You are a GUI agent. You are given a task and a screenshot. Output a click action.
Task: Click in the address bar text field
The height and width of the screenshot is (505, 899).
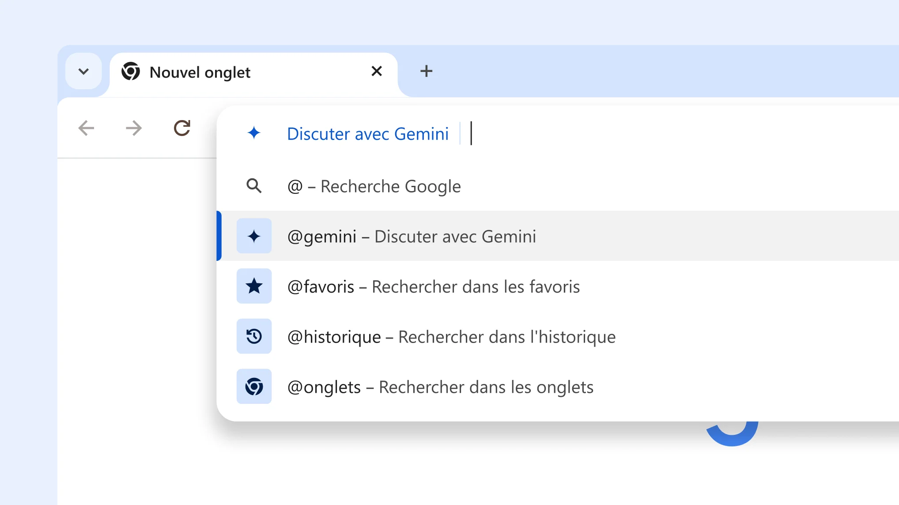coord(618,133)
